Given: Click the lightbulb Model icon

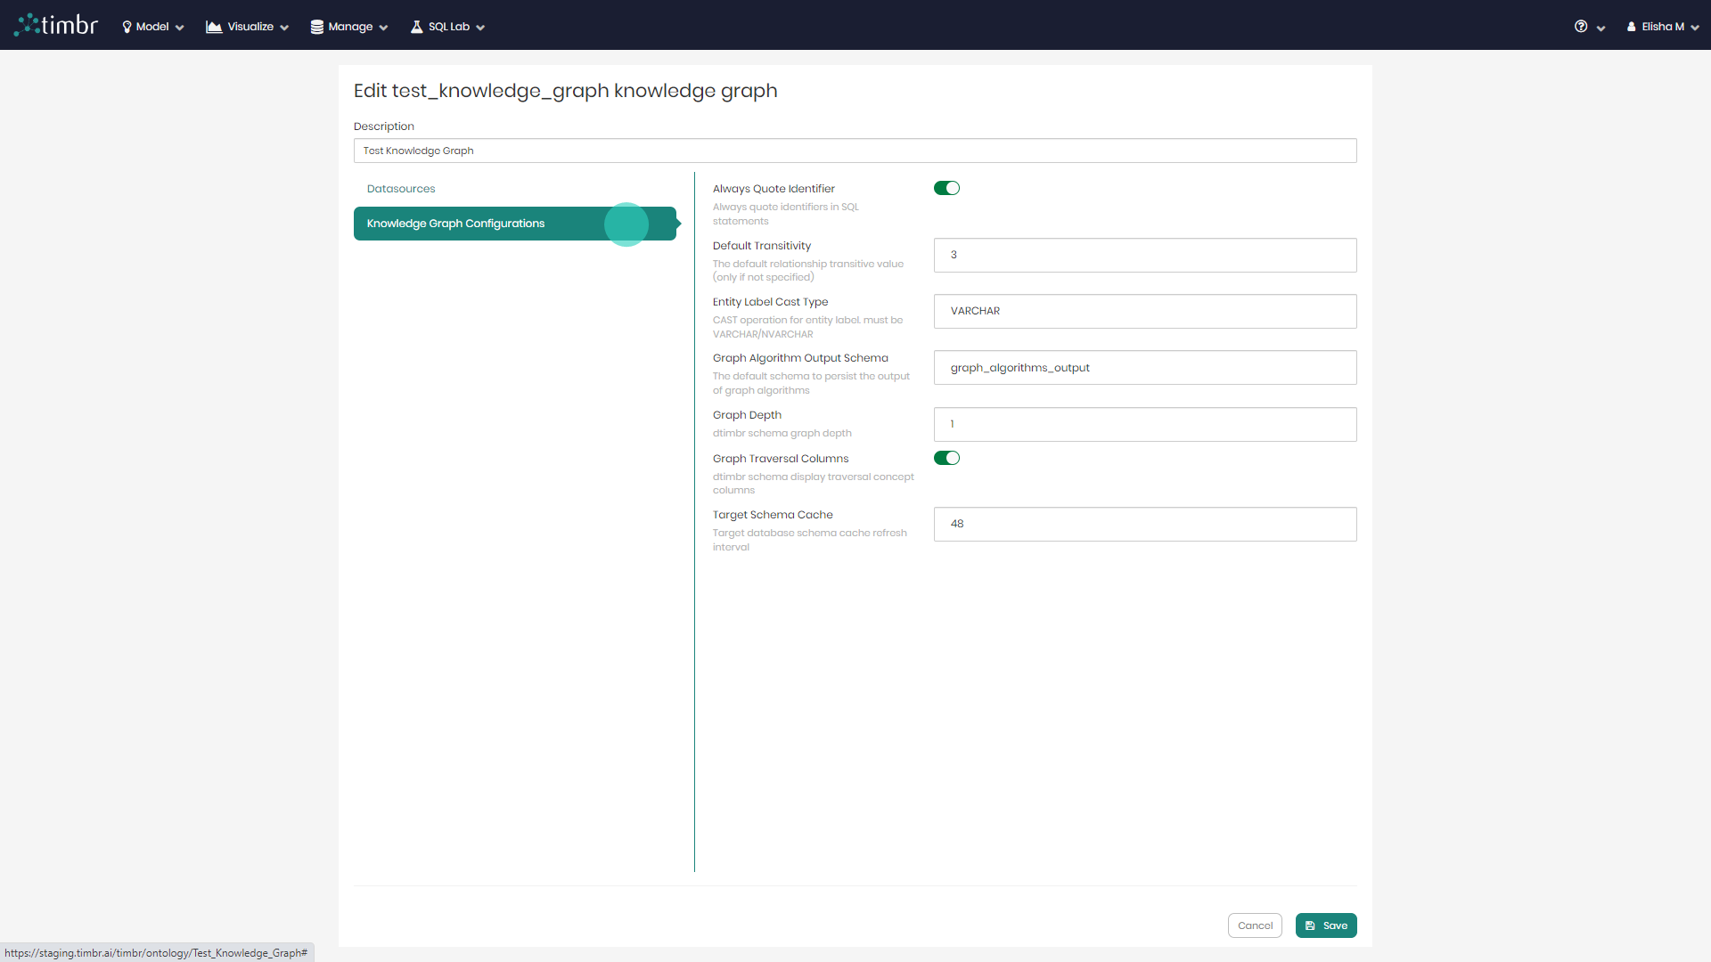Looking at the screenshot, I should (x=127, y=27).
